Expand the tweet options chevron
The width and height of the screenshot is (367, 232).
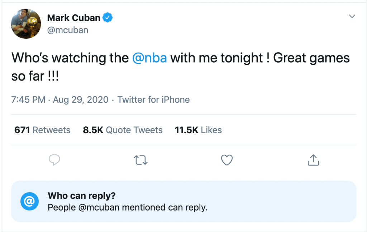(352, 16)
